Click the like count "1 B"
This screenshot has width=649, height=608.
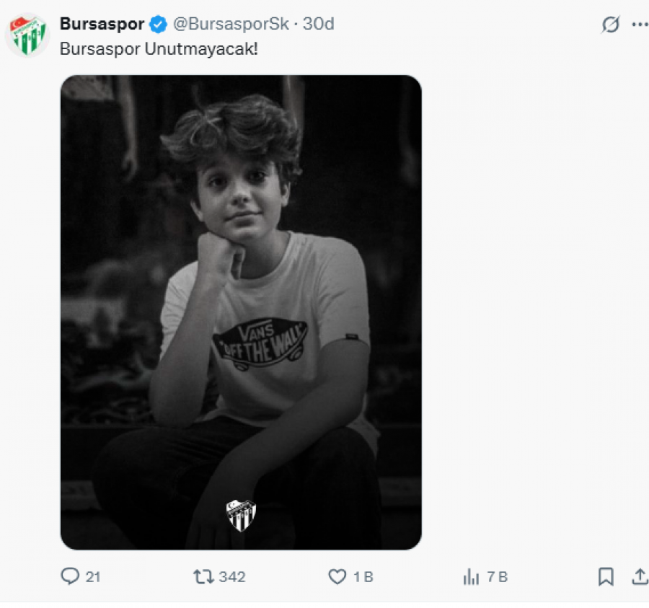click(363, 577)
